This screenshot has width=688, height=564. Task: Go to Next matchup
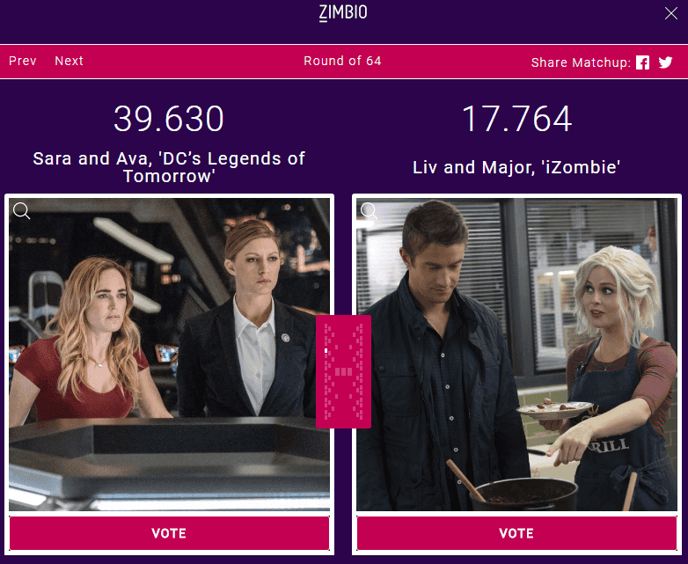(x=69, y=61)
